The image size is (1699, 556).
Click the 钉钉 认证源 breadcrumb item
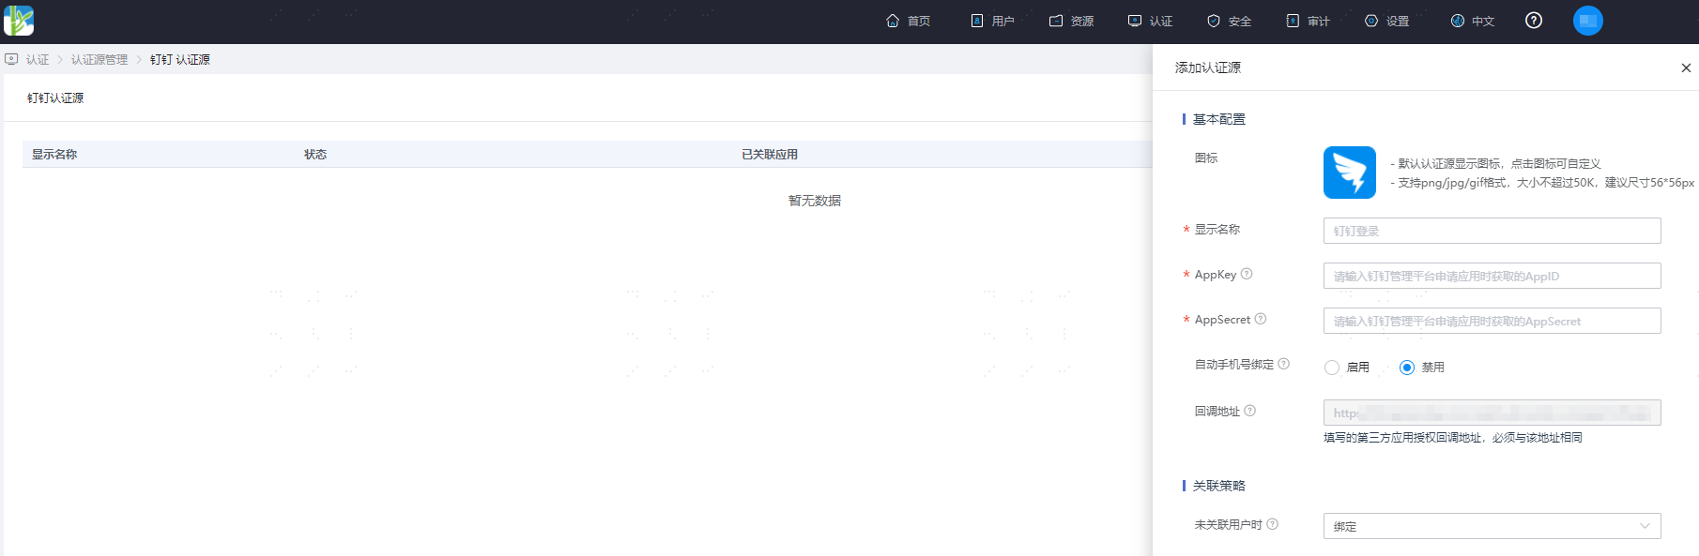pos(180,60)
